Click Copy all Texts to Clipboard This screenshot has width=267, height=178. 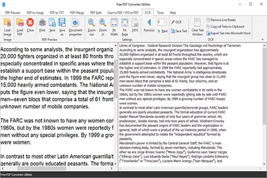(x=228, y=26)
